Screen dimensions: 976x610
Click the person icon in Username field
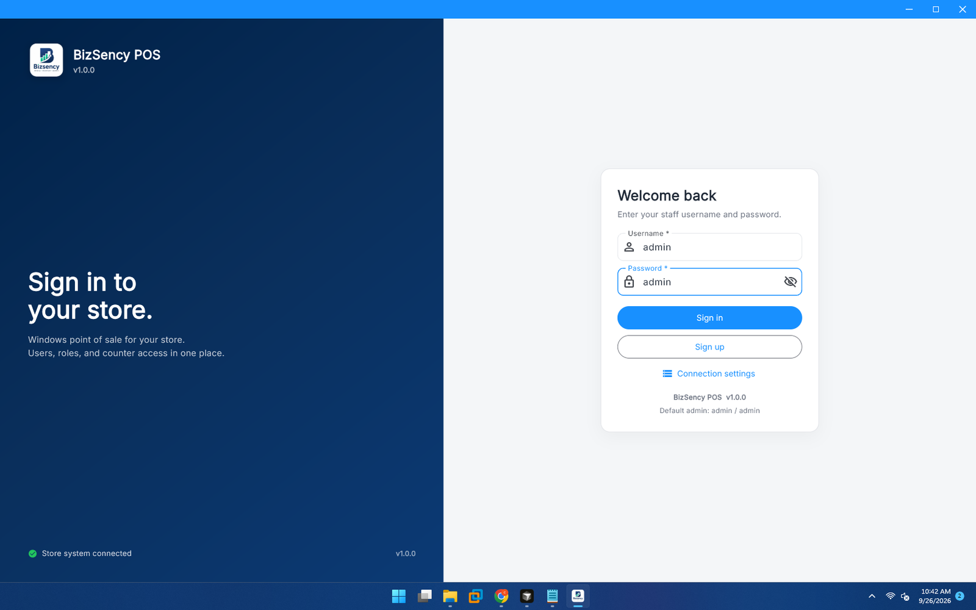629,247
